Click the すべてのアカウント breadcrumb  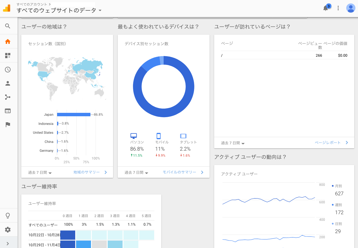(x=32, y=4)
